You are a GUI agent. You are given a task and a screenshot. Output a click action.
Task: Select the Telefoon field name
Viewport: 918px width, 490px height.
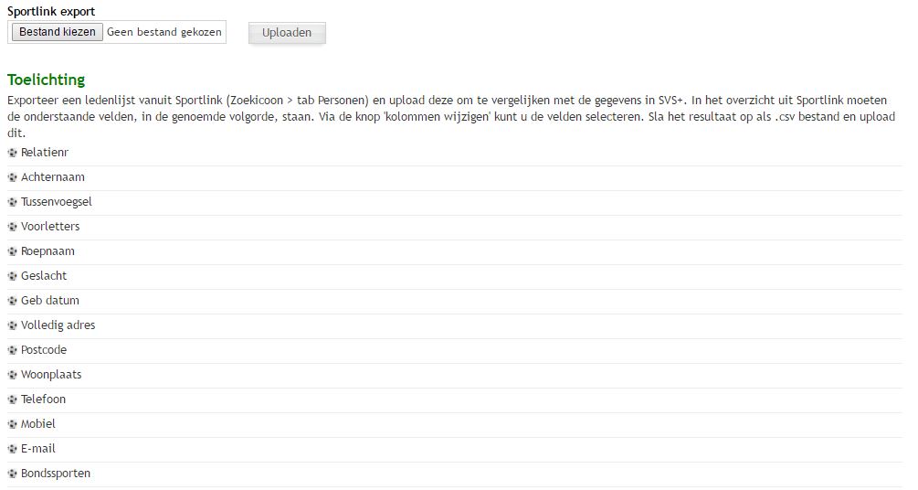(x=43, y=399)
